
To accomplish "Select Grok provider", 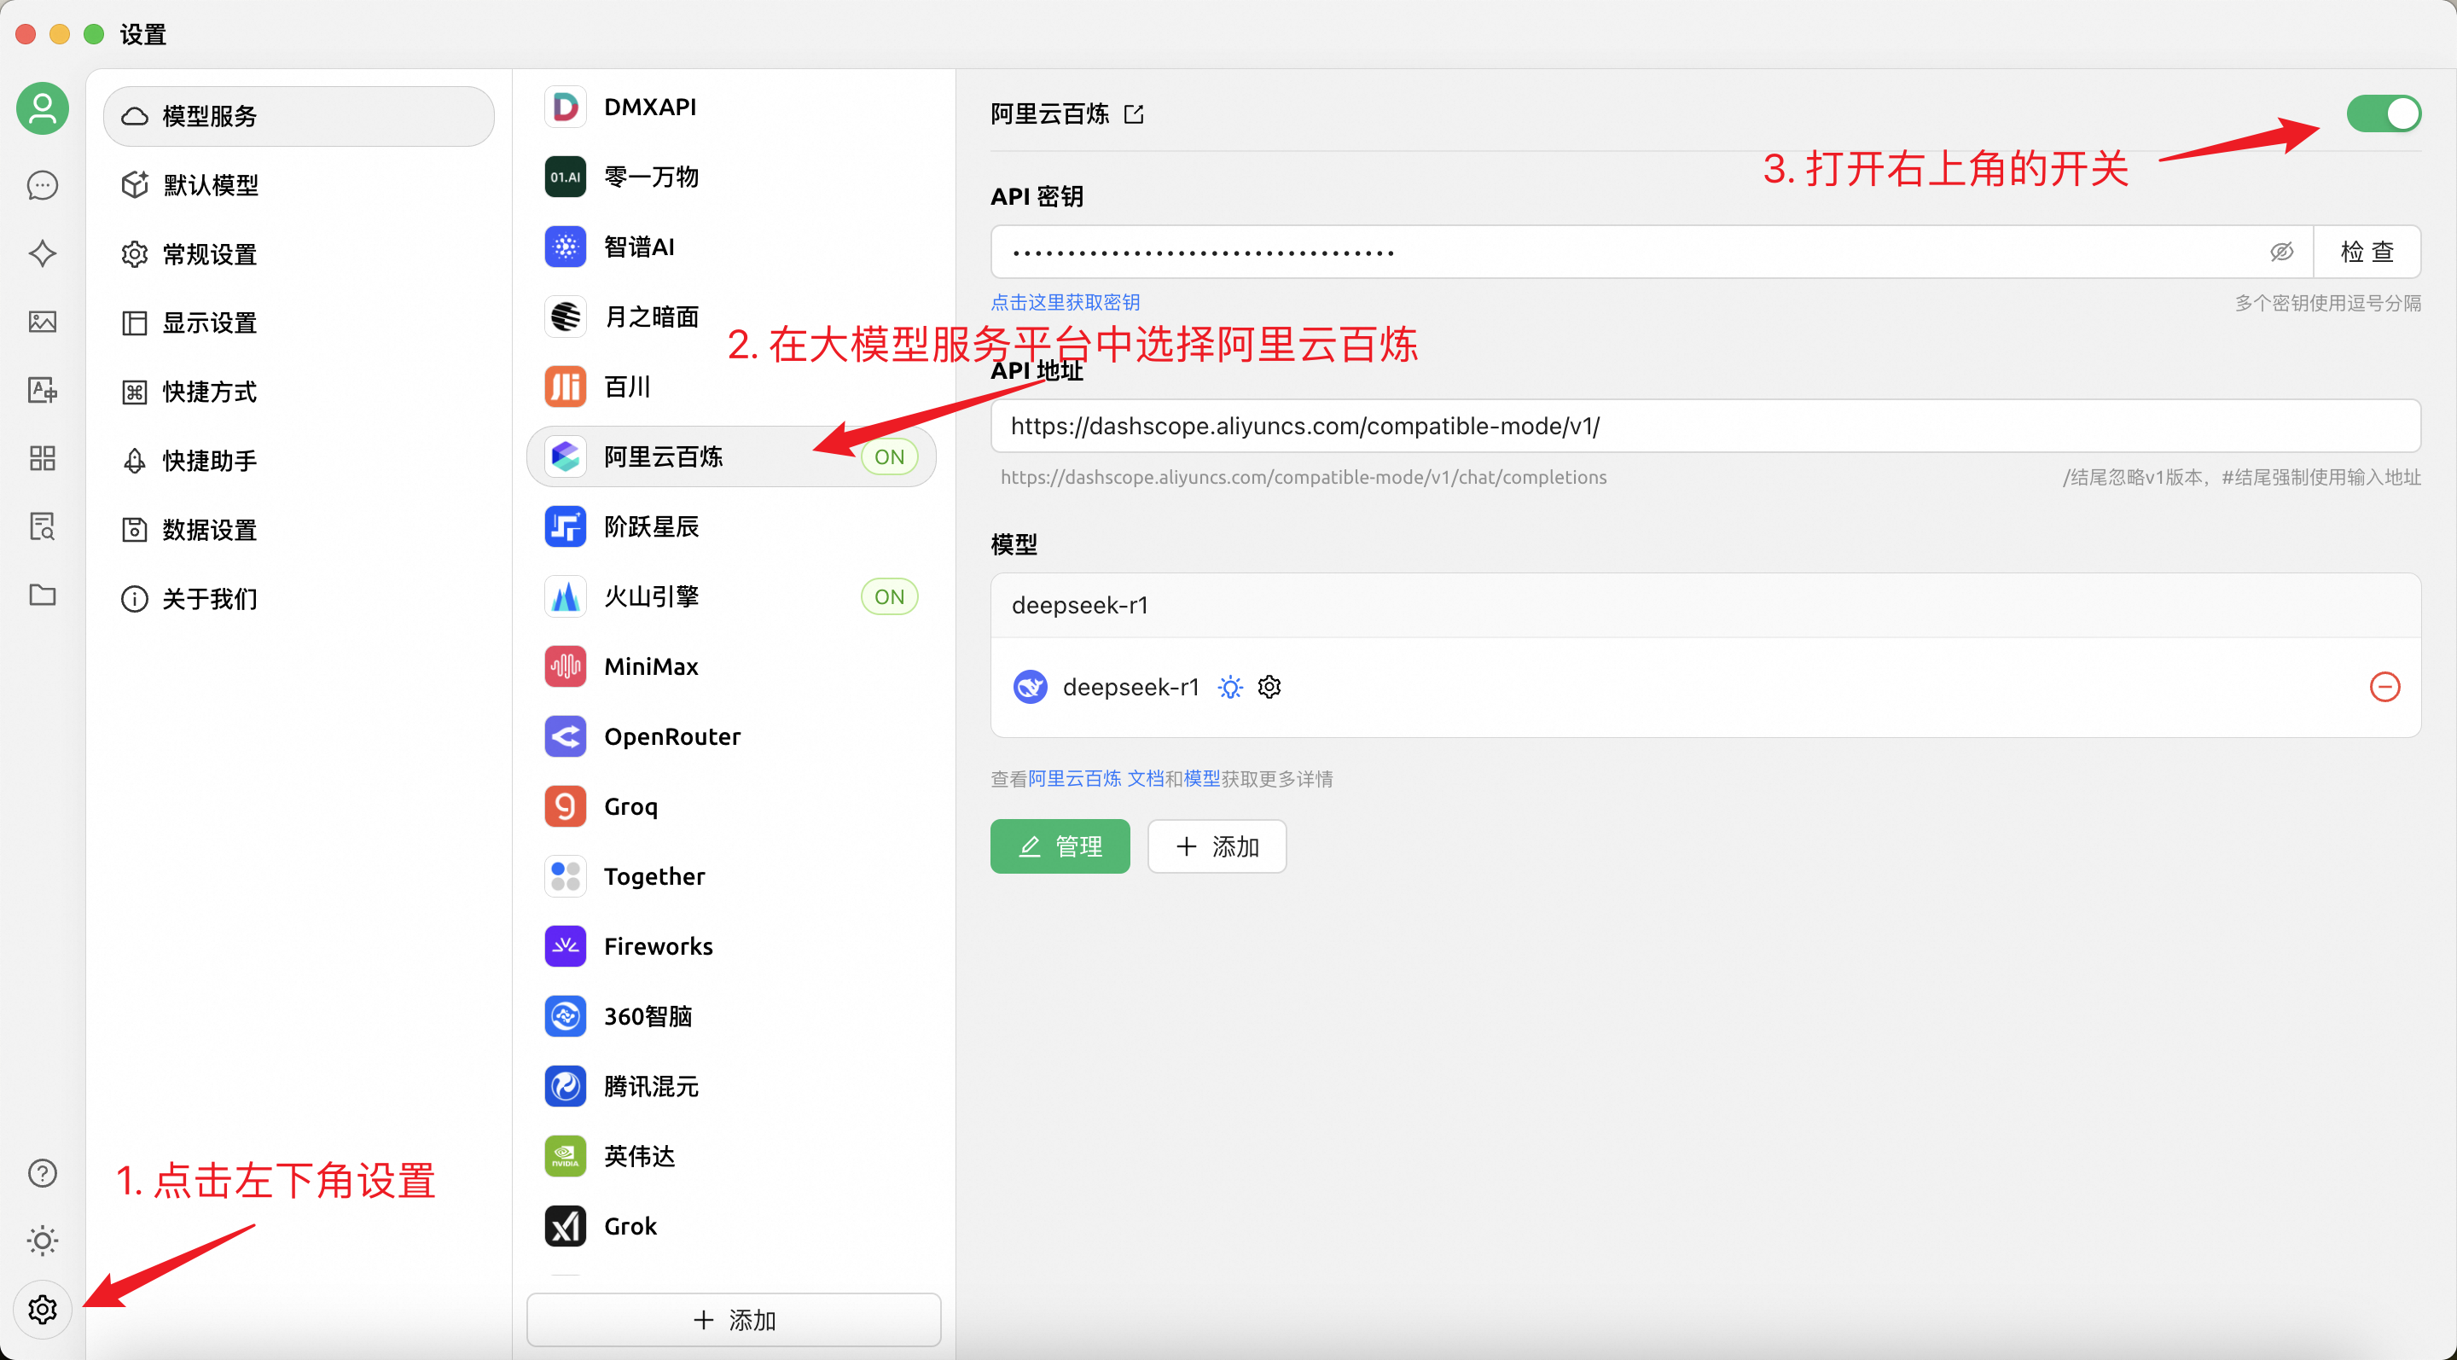I will [x=732, y=1225].
